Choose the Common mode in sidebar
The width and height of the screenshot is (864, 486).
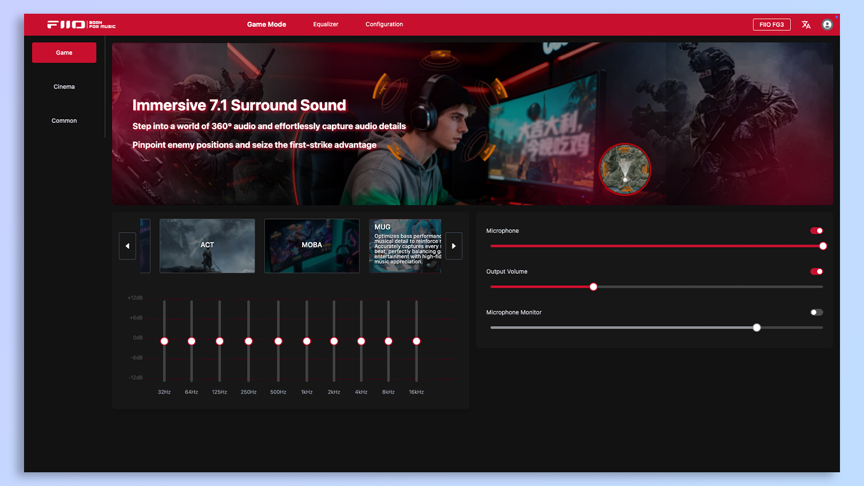pyautogui.click(x=64, y=121)
